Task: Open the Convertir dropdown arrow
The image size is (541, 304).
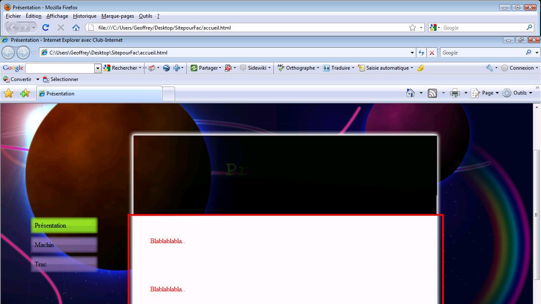Action: tap(37, 79)
